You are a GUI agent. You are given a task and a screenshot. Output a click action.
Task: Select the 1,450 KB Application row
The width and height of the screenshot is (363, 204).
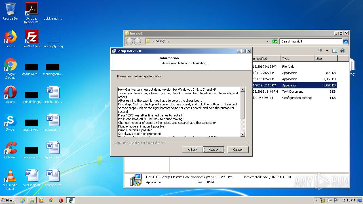pyautogui.click(x=294, y=79)
